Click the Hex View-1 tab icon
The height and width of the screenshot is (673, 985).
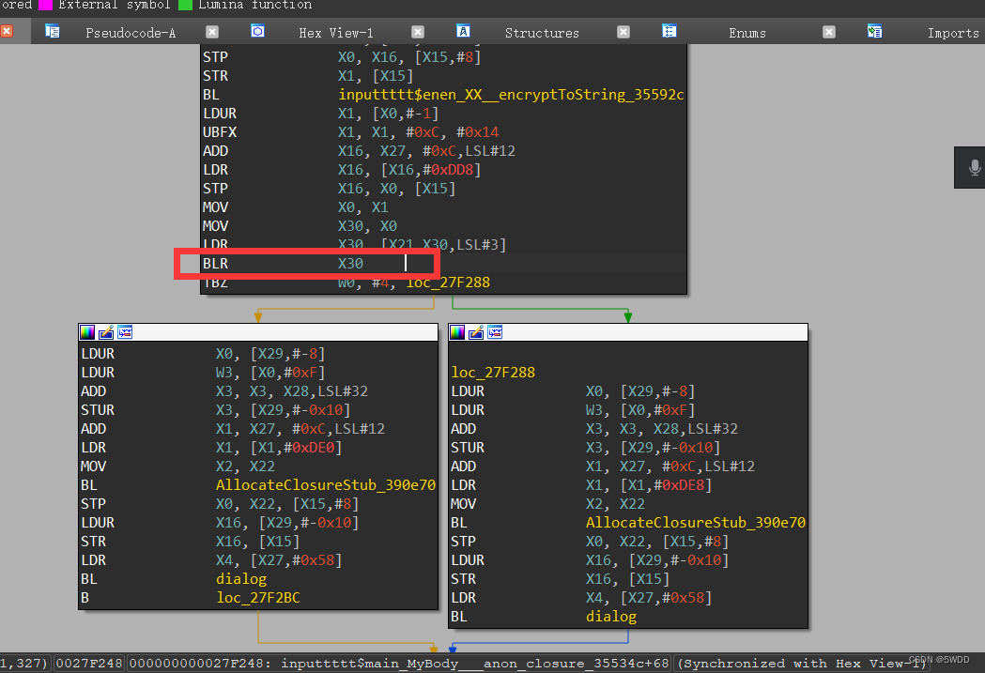(x=258, y=31)
